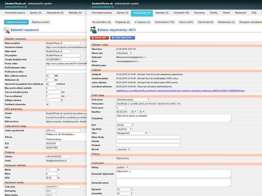Focus the empty Komentář autora text area
This screenshot has height=196, width=262.
174,183
